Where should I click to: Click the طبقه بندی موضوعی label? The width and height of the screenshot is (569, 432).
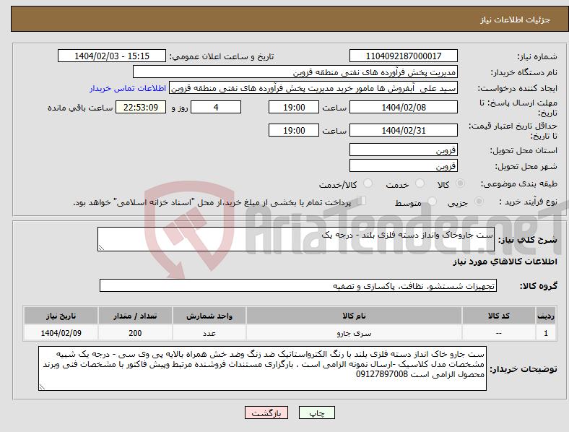(519, 184)
